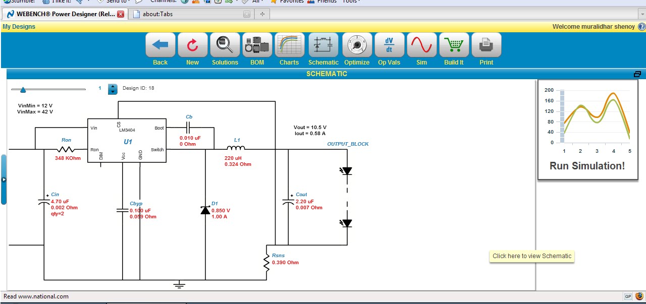Open Solutions with the magnifier icon
The image size is (646, 304).
click(225, 46)
